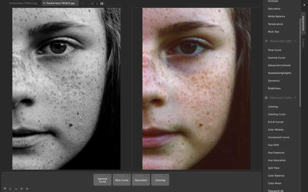308x192 pixels.
Task: Open the down-triangle menu in bottom bar
Action: [5, 189]
